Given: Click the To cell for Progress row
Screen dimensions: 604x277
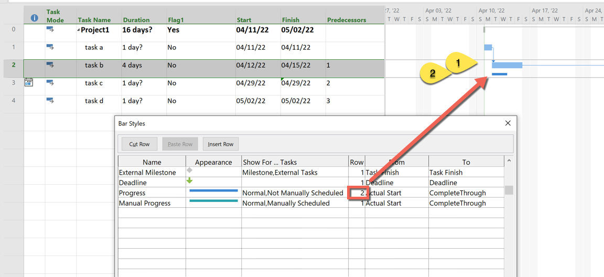Looking at the screenshot, I should click(466, 193).
